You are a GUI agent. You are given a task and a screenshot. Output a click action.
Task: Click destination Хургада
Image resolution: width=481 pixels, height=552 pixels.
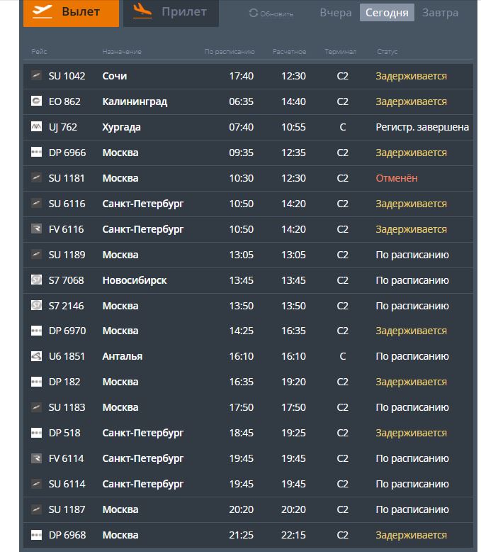click(121, 127)
